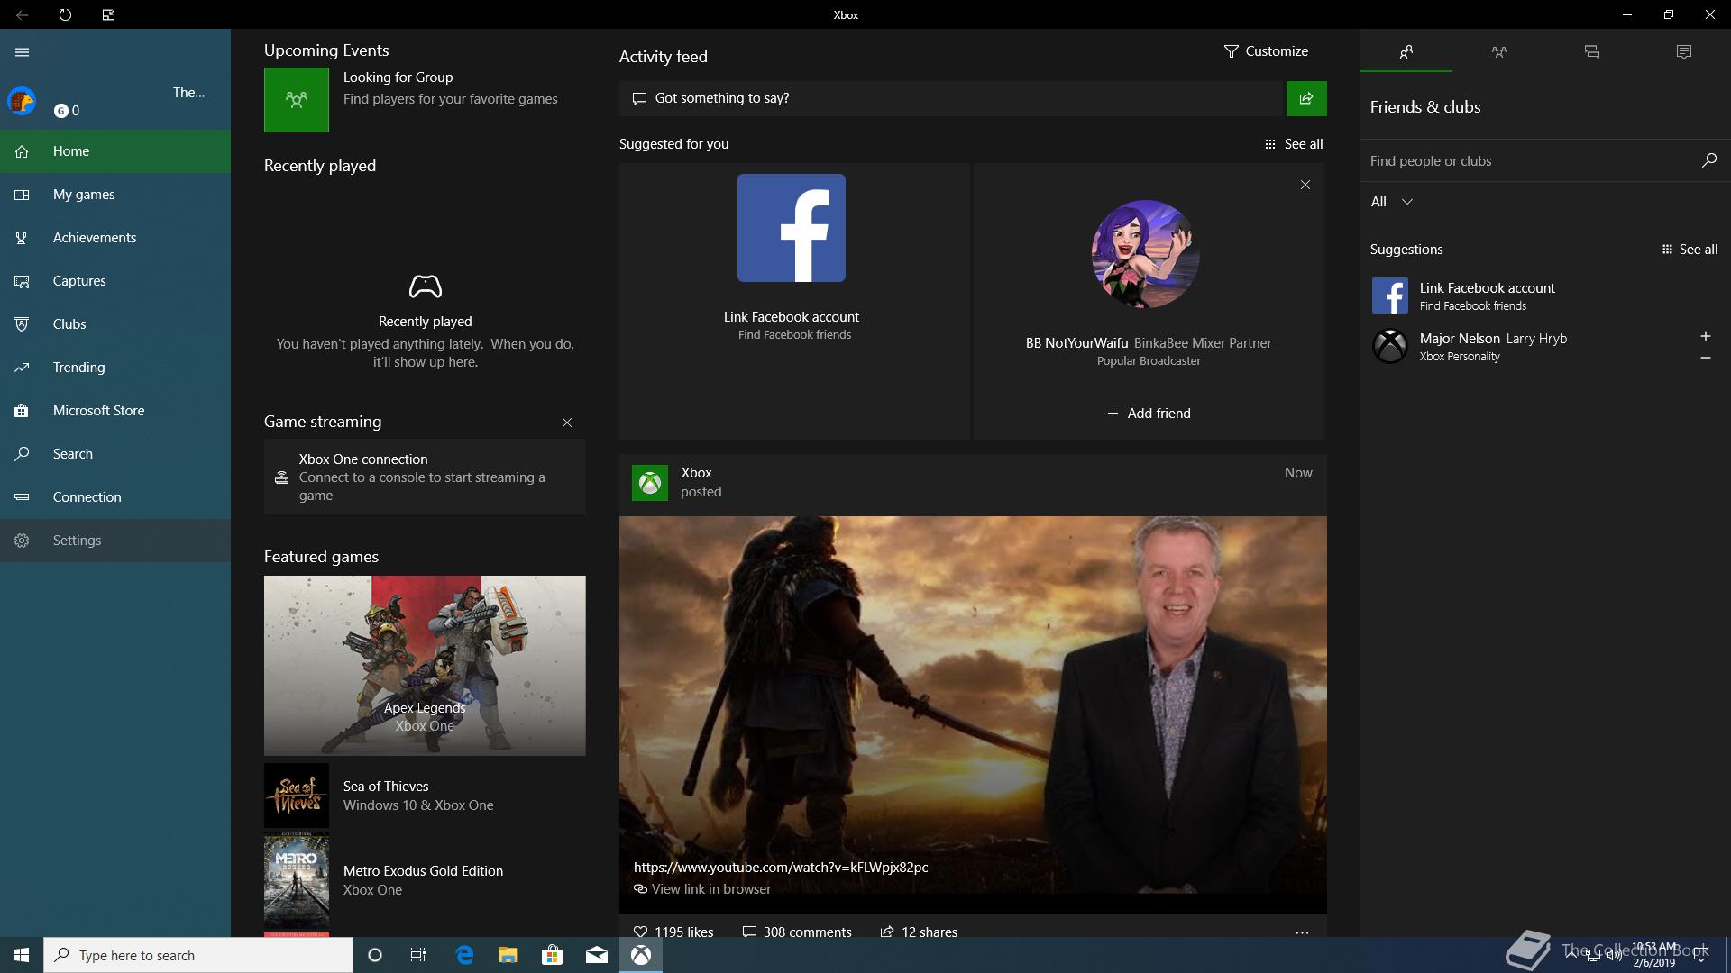Viewport: 1731px width, 973px height.
Task: Open Mail app from taskbar
Action: (596, 955)
